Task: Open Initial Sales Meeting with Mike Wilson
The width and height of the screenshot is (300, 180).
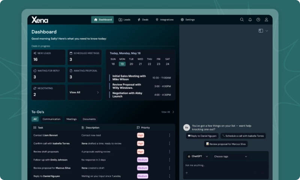Action: 140,78
